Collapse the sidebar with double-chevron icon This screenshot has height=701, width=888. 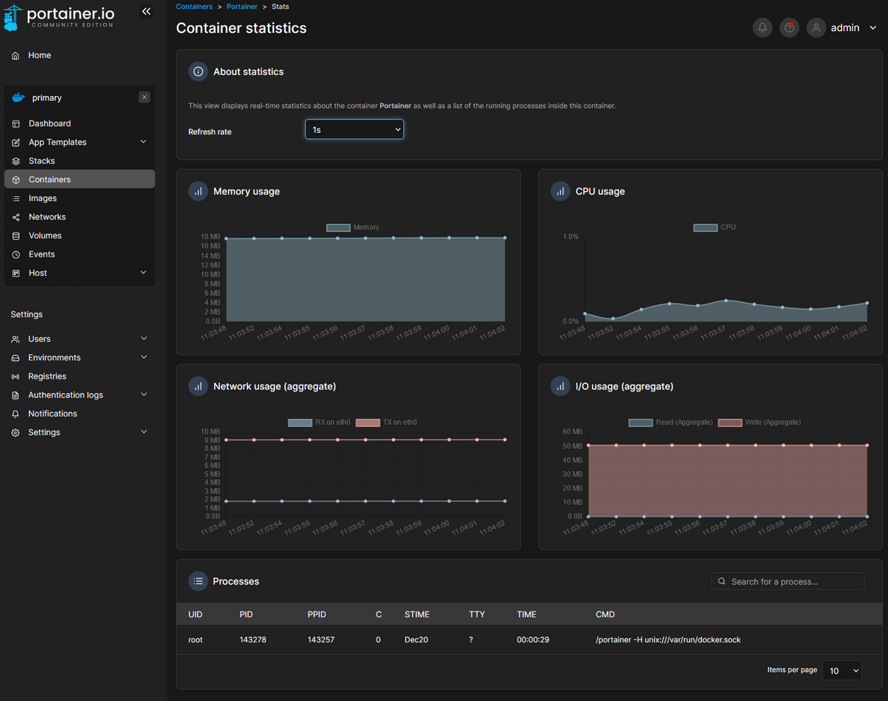coord(146,12)
